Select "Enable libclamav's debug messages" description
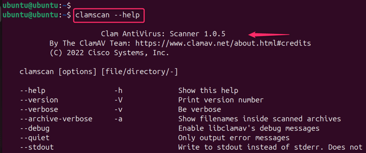366x153 pixels. tap(249, 128)
